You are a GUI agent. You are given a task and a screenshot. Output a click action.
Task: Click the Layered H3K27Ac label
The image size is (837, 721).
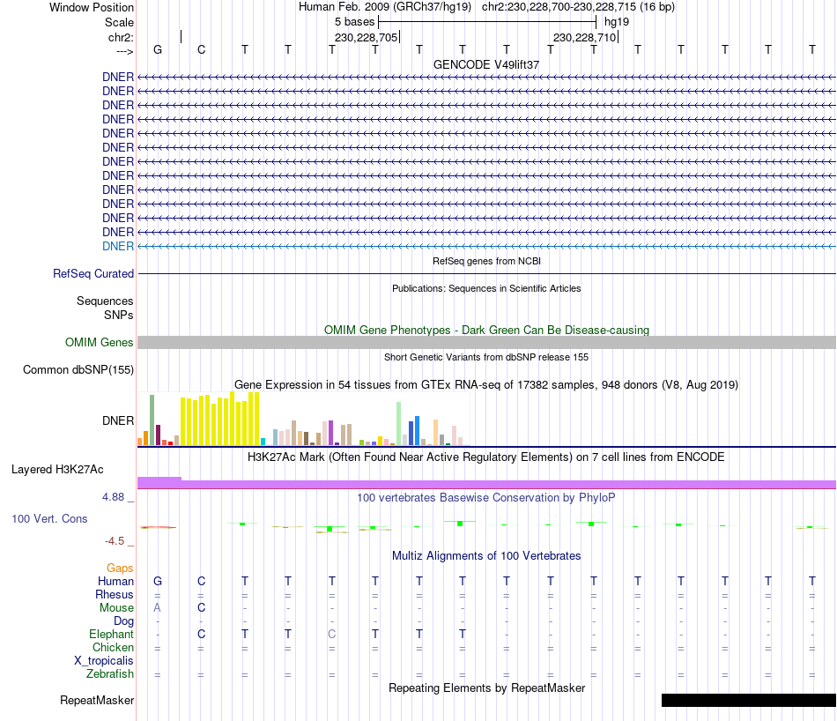pyautogui.click(x=57, y=470)
